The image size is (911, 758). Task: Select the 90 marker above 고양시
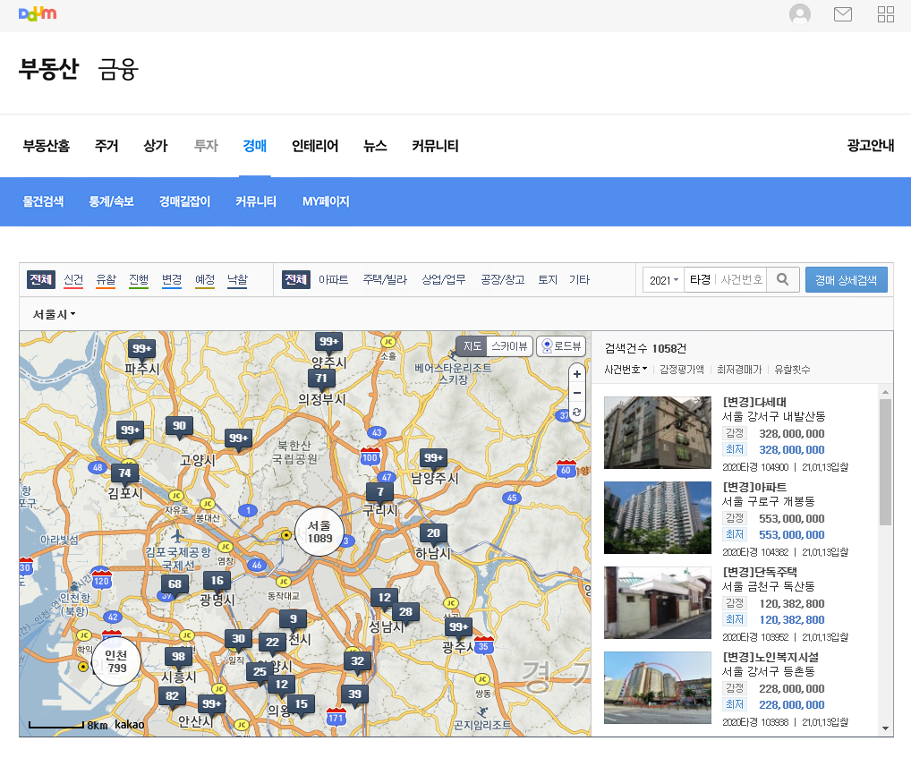(179, 426)
